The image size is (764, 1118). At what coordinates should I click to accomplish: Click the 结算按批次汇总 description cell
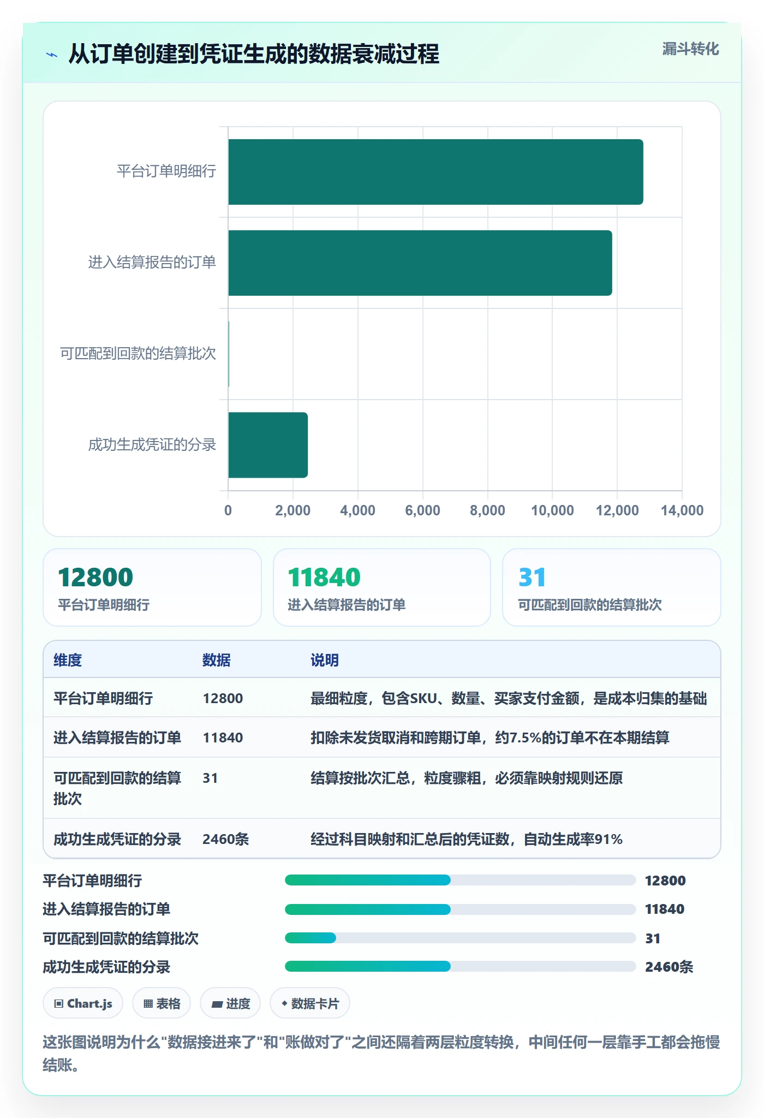click(467, 778)
